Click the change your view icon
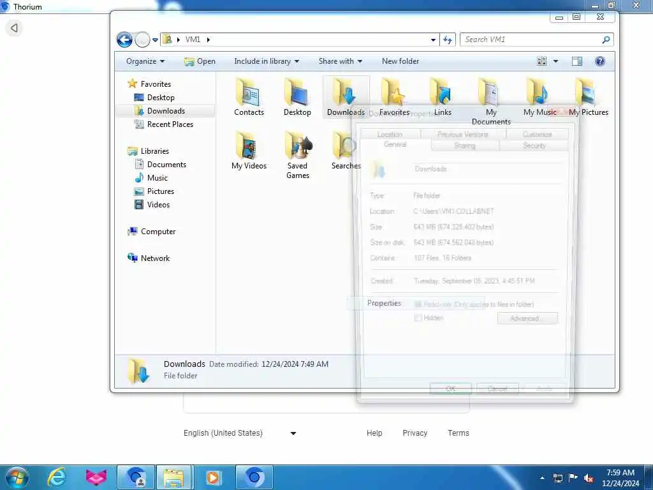 tap(542, 61)
